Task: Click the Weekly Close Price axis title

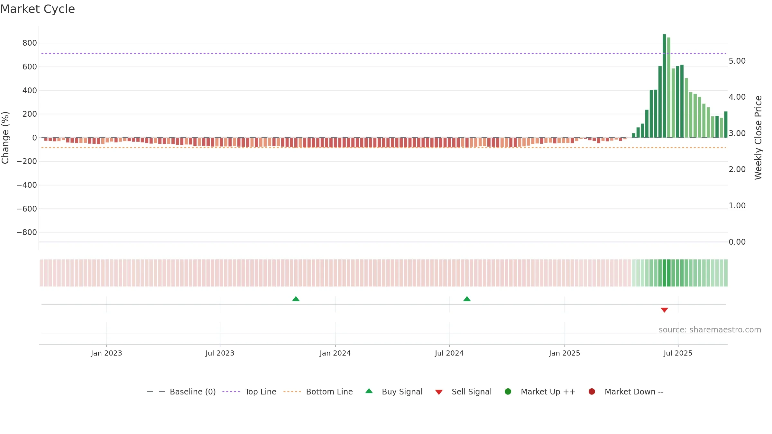Action: click(x=758, y=138)
